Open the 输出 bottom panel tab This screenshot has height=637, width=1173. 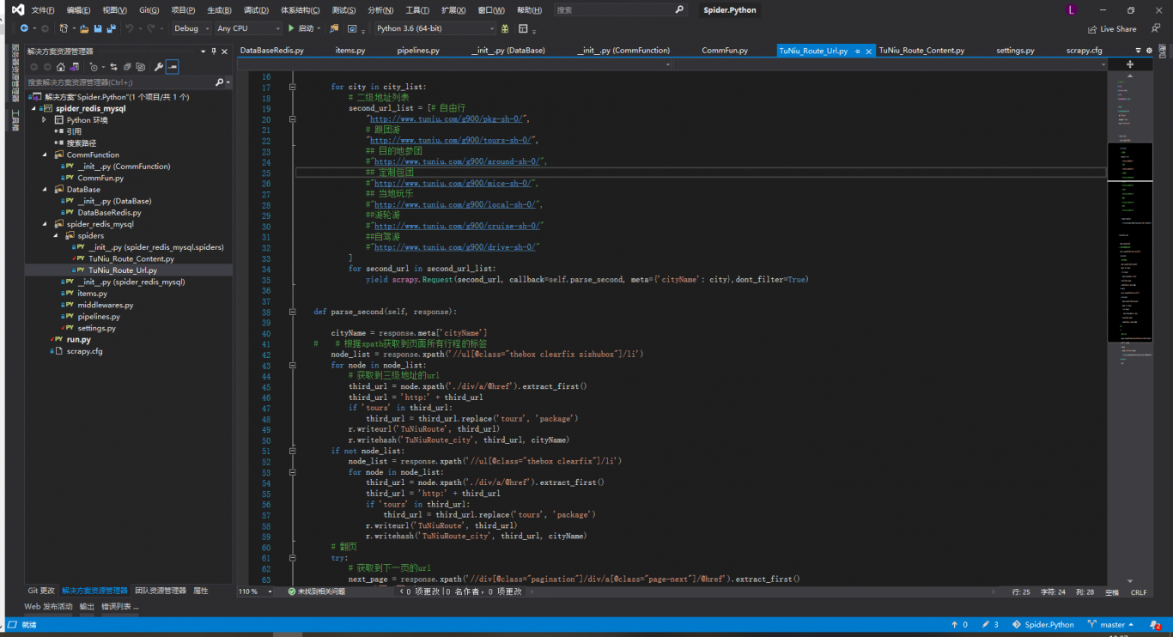(x=87, y=606)
